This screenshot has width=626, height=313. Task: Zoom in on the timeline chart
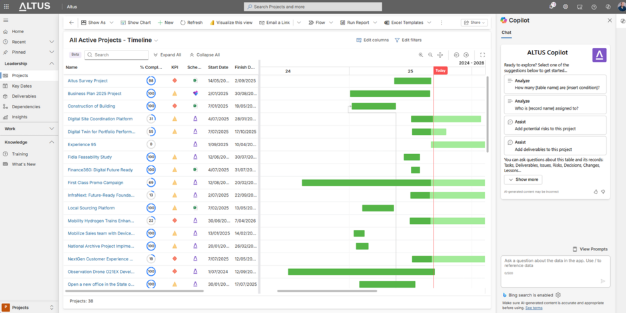[421, 55]
